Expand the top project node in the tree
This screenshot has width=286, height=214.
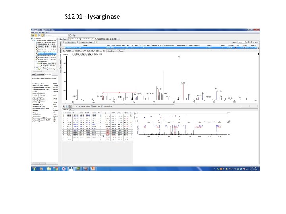[32, 40]
